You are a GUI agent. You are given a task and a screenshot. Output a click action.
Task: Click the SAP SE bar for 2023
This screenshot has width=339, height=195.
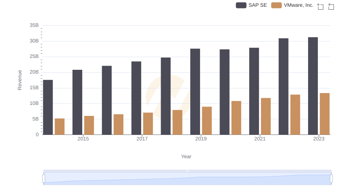313,86
